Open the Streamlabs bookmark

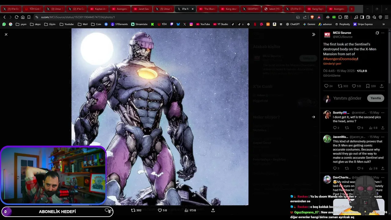pos(139,24)
